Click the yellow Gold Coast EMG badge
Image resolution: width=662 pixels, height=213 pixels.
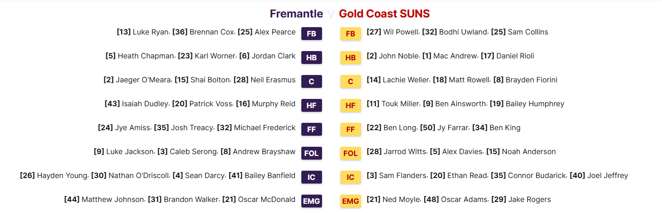click(x=351, y=201)
